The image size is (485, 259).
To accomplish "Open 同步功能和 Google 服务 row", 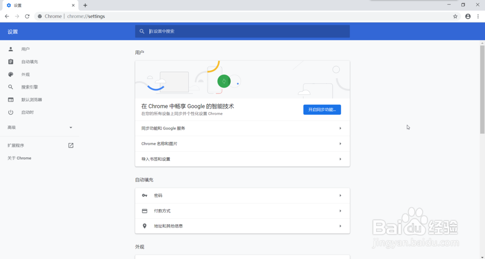I will click(x=242, y=128).
